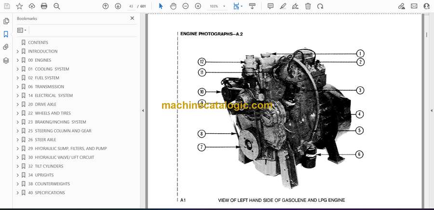Expand the 25 STEERING COLUMN AND GEAR bookmark
Viewport: 434px width, 210px height.
pyautogui.click(x=18, y=131)
